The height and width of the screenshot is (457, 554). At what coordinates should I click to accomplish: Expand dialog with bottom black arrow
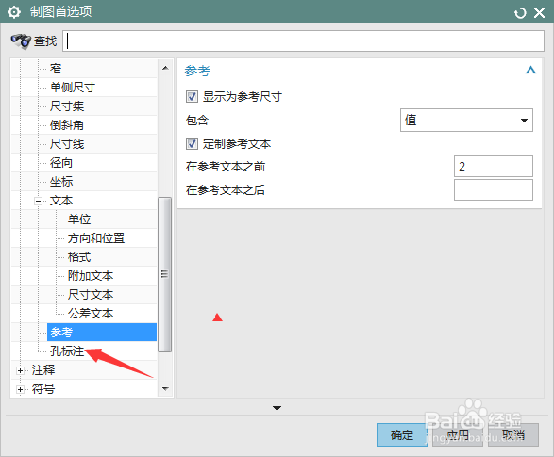[x=277, y=408]
